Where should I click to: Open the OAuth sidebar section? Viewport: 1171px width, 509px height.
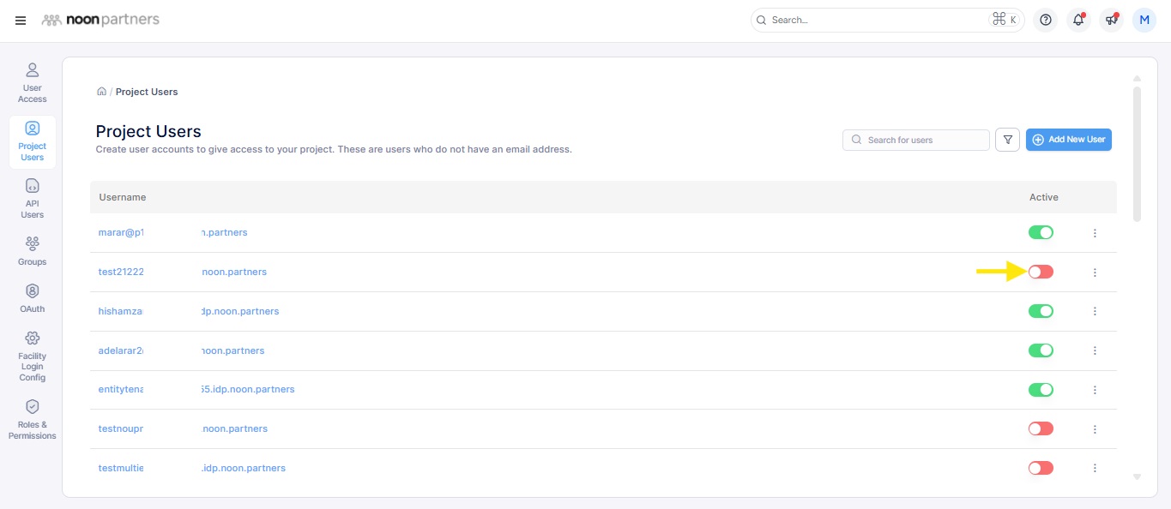point(33,298)
